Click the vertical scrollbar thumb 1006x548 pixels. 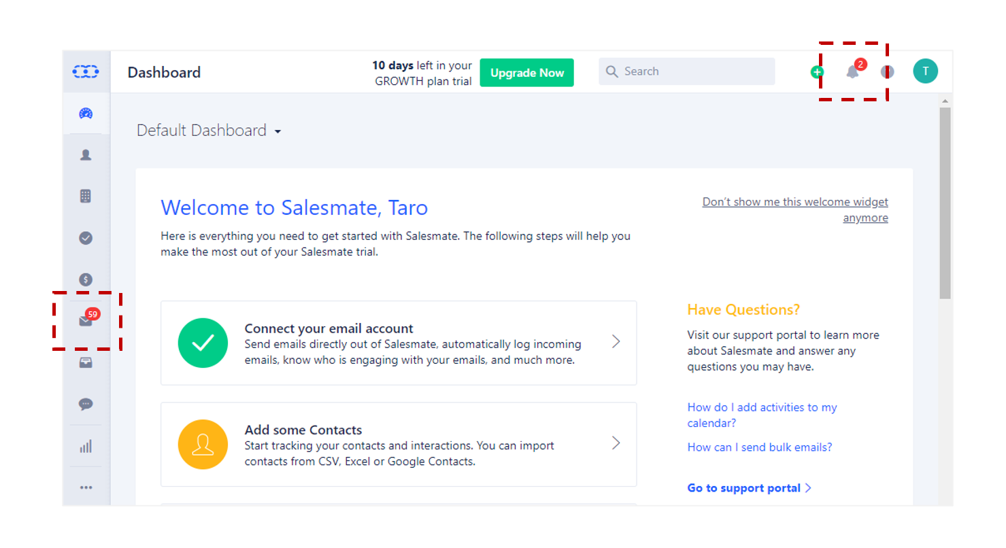pos(945,203)
